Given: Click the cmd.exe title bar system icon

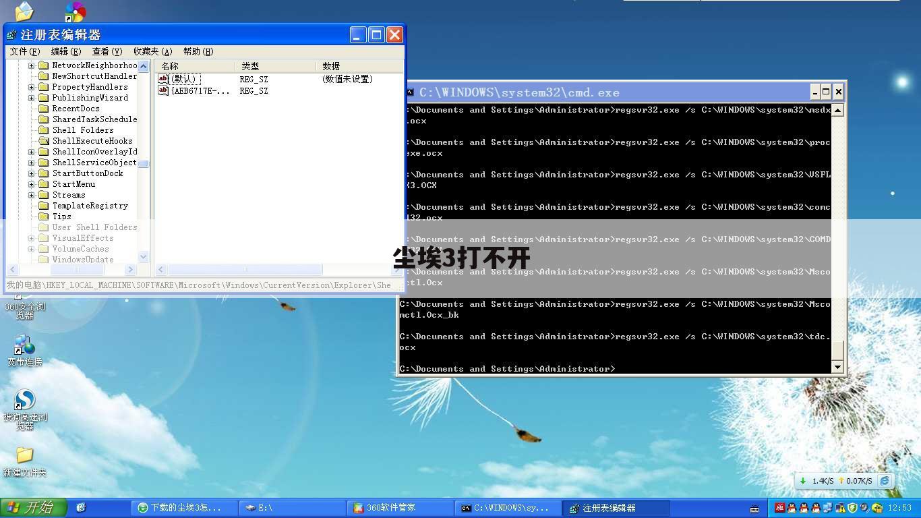Looking at the screenshot, I should (x=409, y=92).
